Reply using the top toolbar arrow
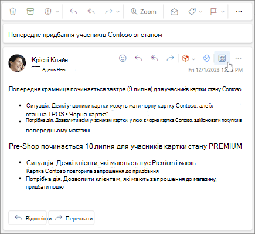The image size is (255, 234). [x=73, y=11]
